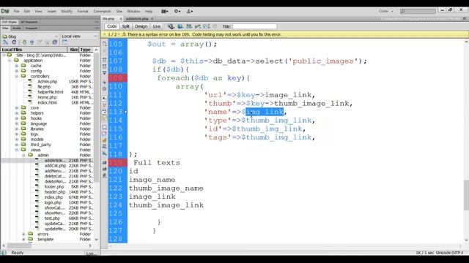Click the expand all icon in coding toolbar
This screenshot has height=263, width=469.
(x=104, y=72)
